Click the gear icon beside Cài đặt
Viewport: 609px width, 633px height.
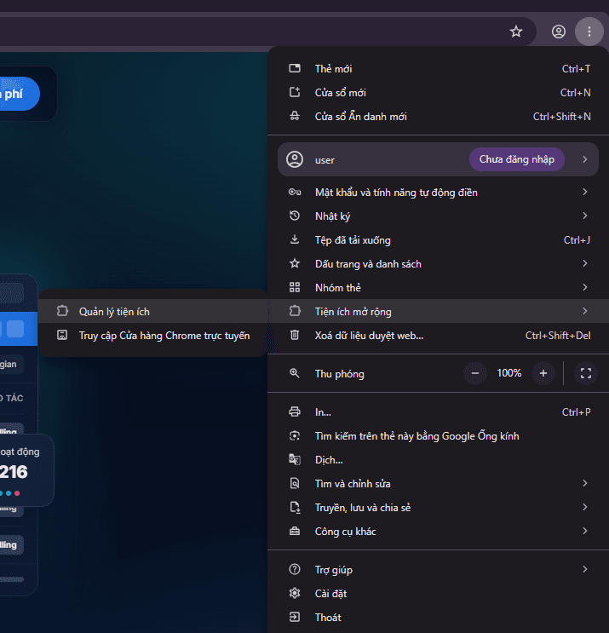point(295,593)
